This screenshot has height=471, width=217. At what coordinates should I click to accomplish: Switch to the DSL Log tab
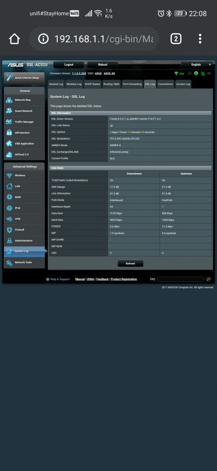click(x=150, y=84)
